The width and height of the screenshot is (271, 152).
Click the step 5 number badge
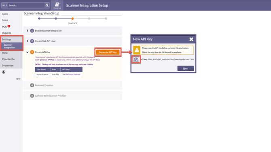32,96
